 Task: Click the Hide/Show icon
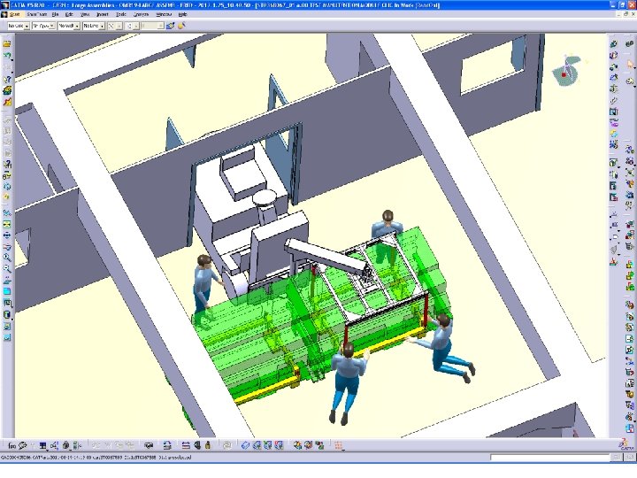[7, 326]
